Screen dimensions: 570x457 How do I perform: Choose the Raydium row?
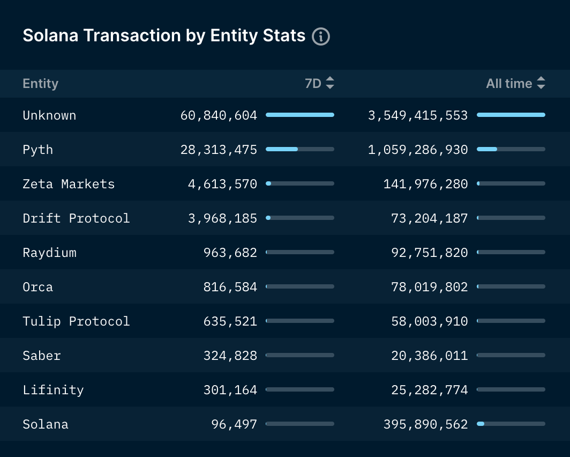pyautogui.click(x=285, y=252)
